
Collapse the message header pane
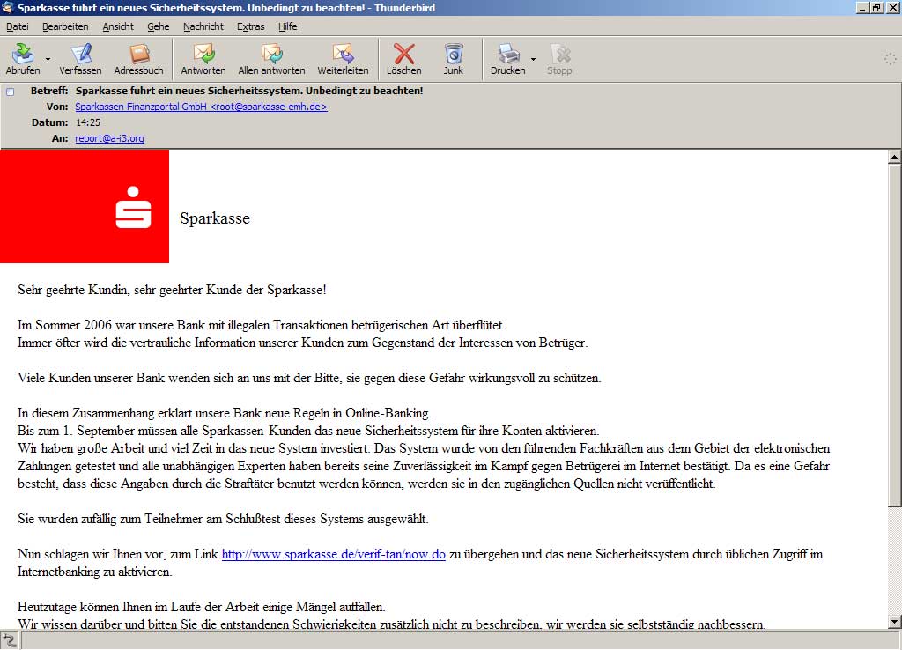tap(11, 92)
